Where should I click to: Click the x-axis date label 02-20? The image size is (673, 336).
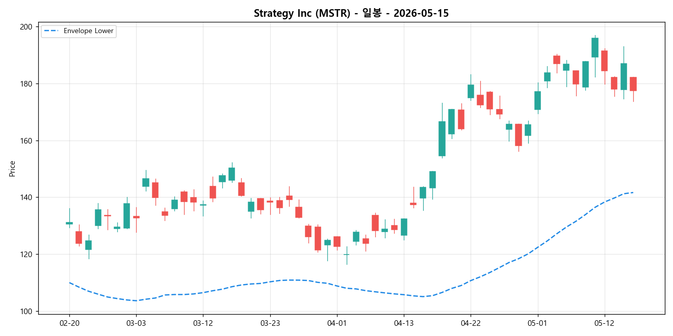(69, 323)
